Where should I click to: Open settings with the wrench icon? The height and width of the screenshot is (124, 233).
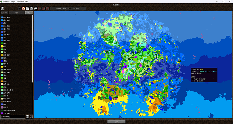2,8
